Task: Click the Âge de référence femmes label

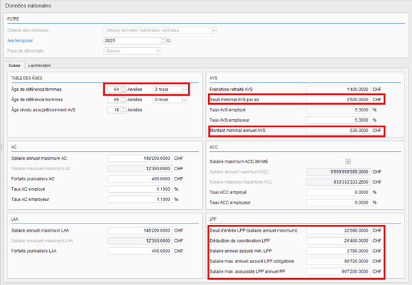Action: [36, 90]
